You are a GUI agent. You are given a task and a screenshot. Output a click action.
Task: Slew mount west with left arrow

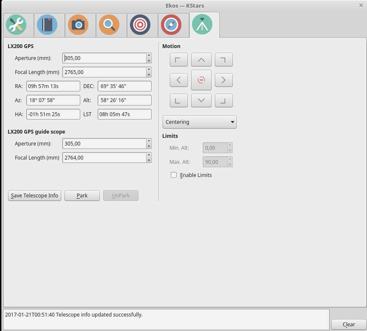click(179, 80)
